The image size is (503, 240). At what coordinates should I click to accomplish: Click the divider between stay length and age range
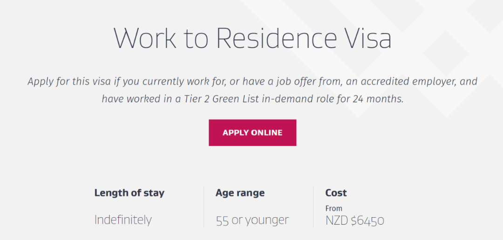(x=204, y=207)
